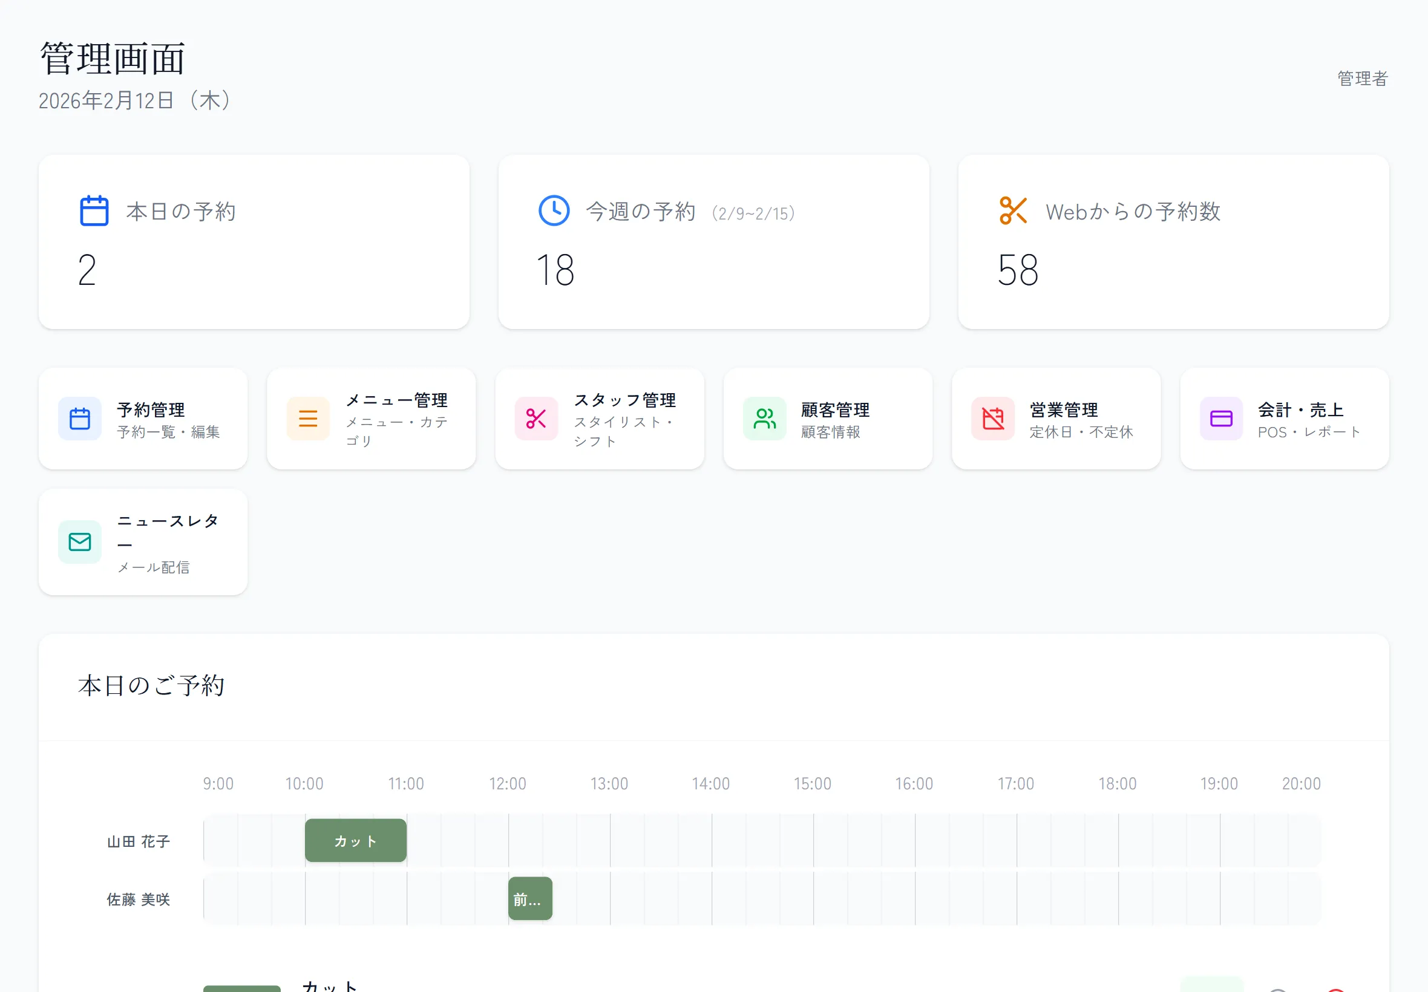Click the orange menu lines icon
This screenshot has width=1428, height=992.
pyautogui.click(x=308, y=419)
